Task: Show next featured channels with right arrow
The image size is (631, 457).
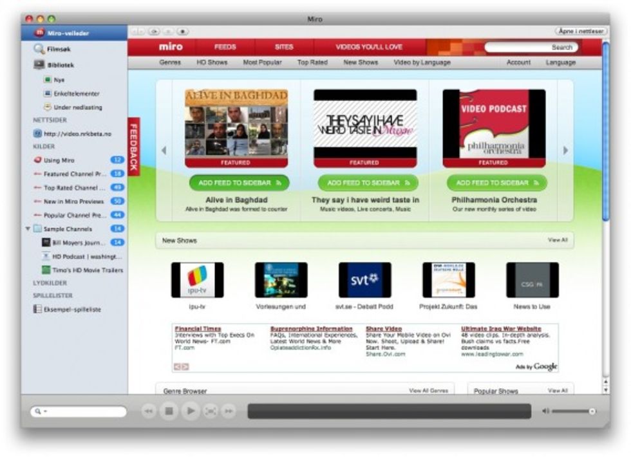Action: pos(565,151)
